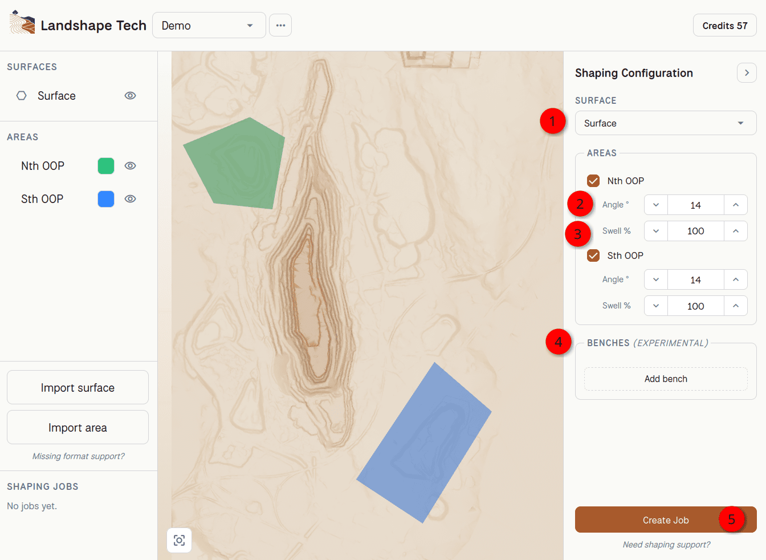This screenshot has height=560, width=766.
Task: Decrease Sth OOP Angle with down arrow
Action: pyautogui.click(x=656, y=279)
